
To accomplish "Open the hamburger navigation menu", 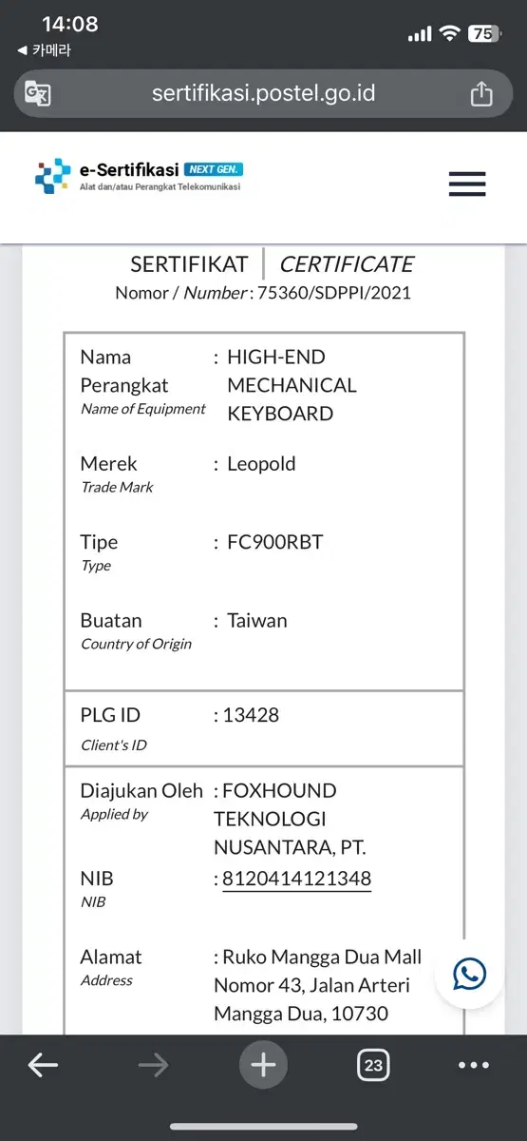I will 467,184.
